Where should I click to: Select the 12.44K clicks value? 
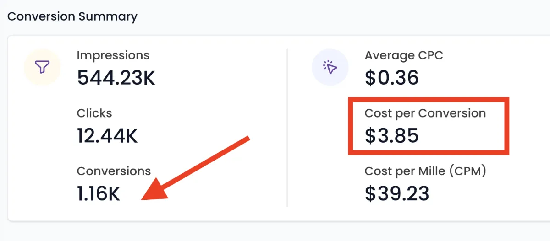pos(107,136)
